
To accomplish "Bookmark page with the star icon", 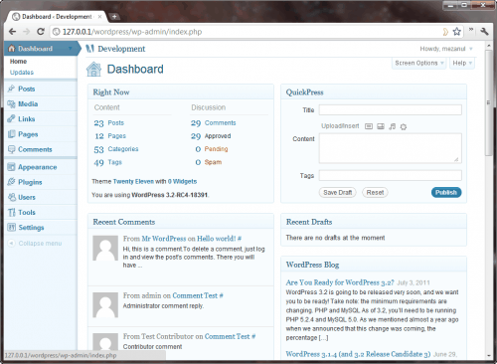I will click(x=457, y=32).
